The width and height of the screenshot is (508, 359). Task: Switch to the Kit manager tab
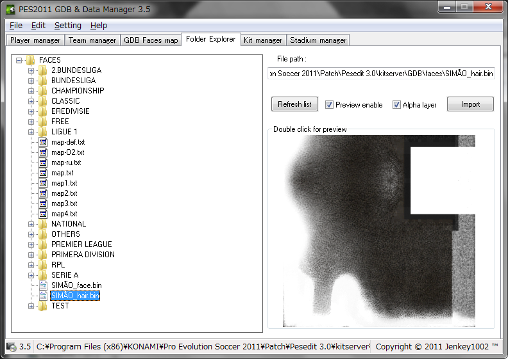click(x=263, y=40)
